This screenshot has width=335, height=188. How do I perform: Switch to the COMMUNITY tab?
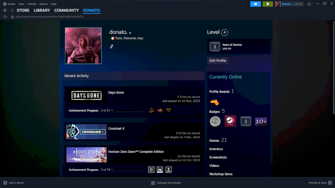pos(67,10)
